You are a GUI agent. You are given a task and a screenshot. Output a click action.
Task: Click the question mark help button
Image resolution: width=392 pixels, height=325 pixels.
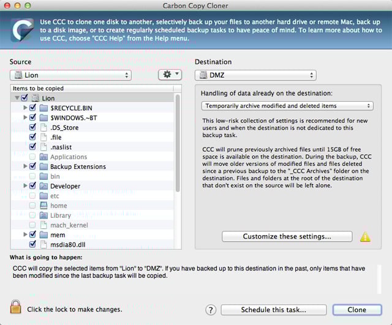(x=211, y=310)
